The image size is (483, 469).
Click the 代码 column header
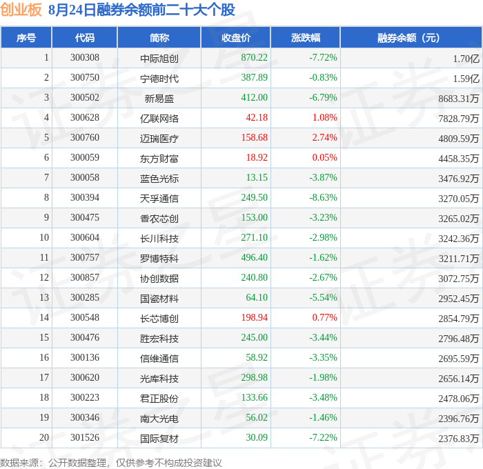coord(85,37)
